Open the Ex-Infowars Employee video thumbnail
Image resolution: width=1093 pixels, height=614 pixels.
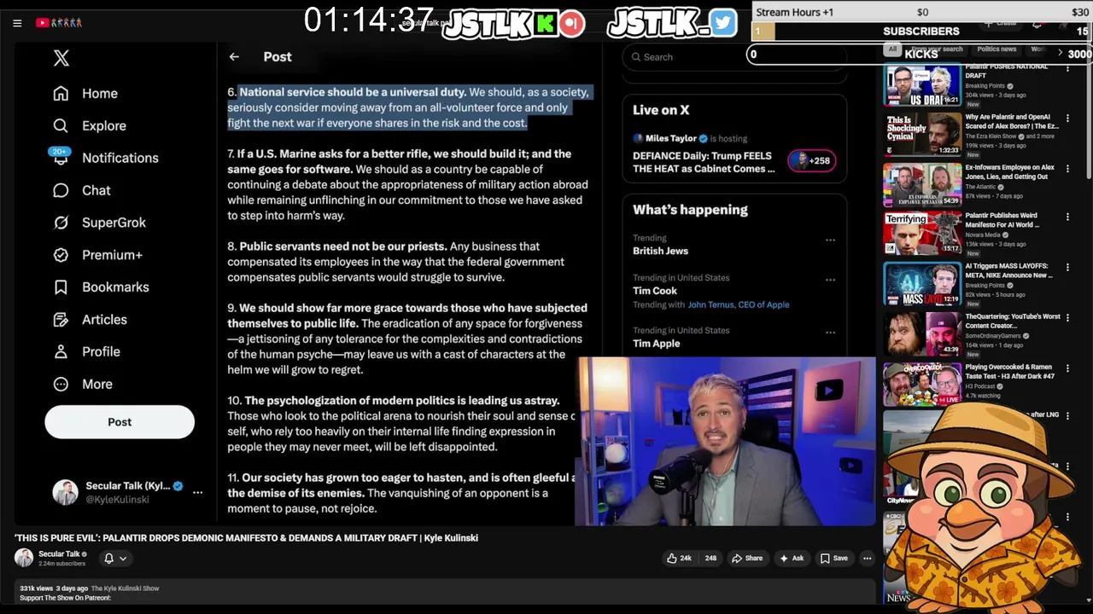click(922, 184)
